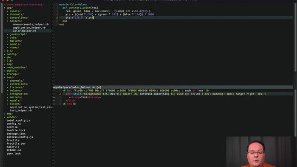Select the storage/ folder
The height and width of the screenshot is (167, 297).
[13, 74]
